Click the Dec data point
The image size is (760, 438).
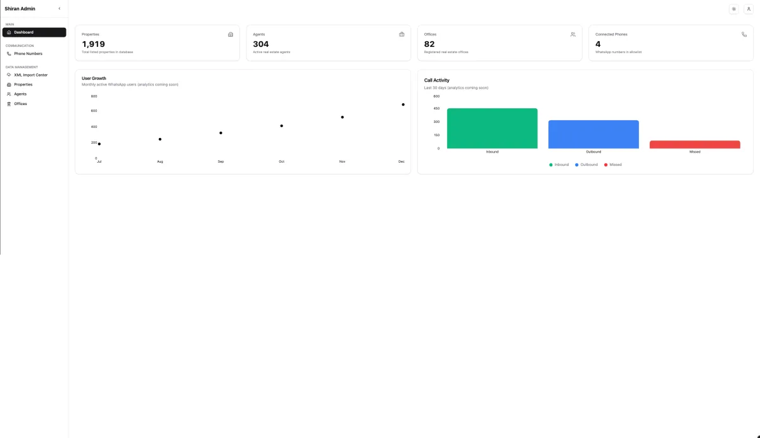pos(403,104)
